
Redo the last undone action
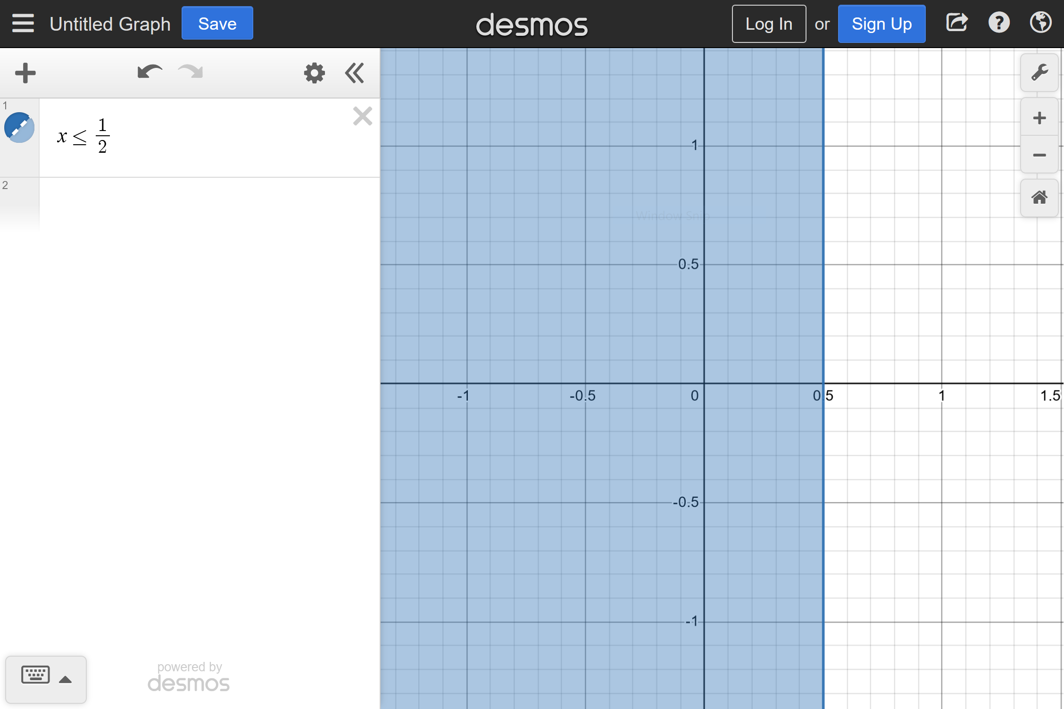pyautogui.click(x=191, y=72)
